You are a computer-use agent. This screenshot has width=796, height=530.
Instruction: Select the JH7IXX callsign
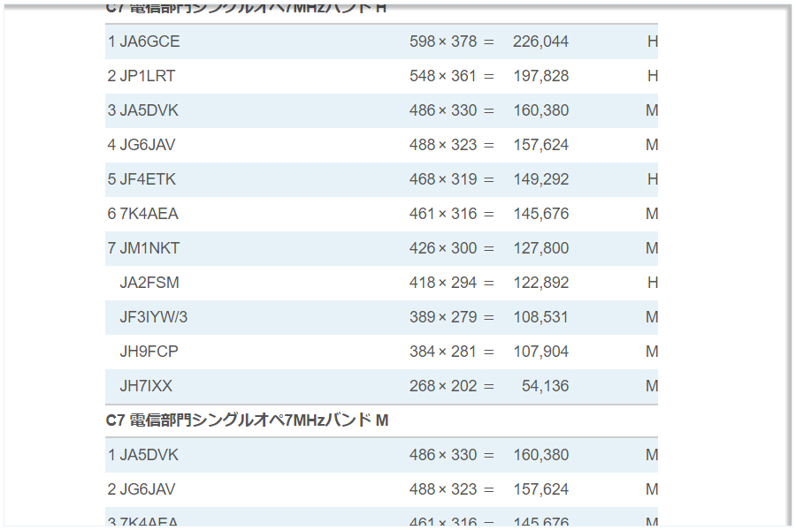click(146, 386)
